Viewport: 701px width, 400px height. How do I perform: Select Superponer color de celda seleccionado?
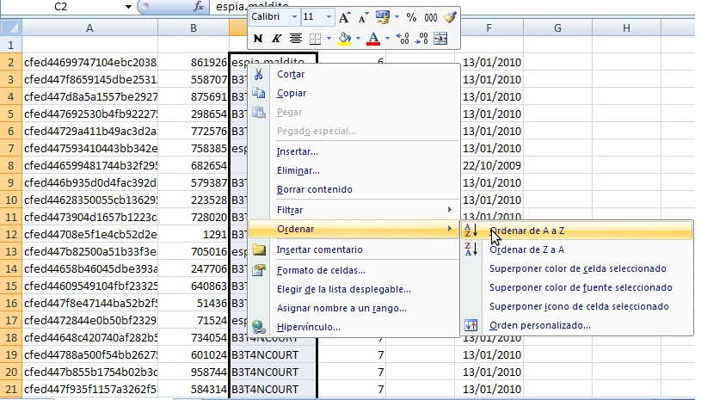point(577,268)
